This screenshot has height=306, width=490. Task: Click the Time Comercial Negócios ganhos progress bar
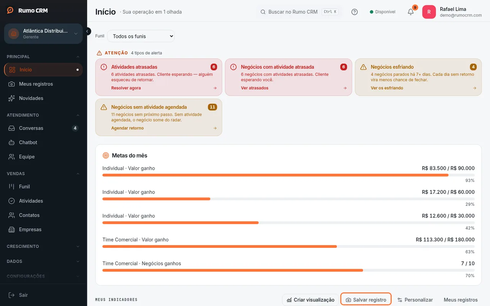288,270
